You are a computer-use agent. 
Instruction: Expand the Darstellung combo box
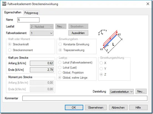pyautogui.click(x=122, y=92)
